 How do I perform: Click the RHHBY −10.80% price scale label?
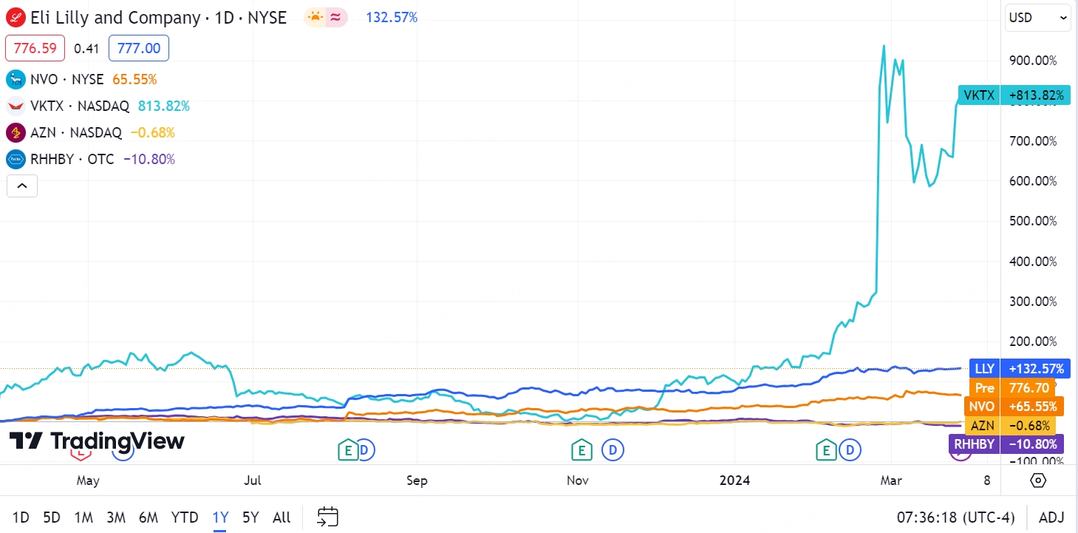point(1006,444)
